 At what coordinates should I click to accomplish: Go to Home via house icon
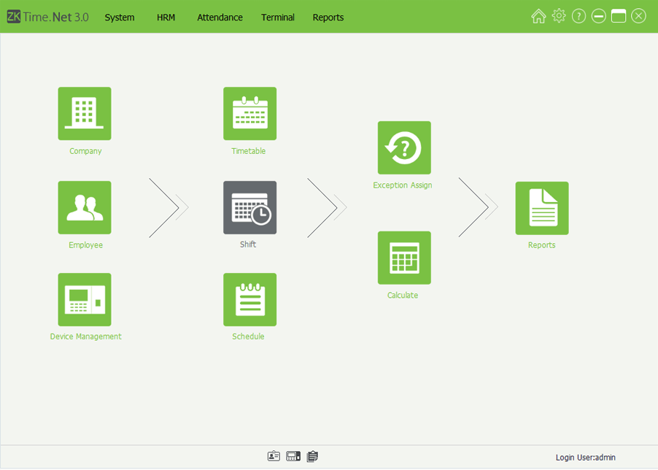[x=538, y=16]
